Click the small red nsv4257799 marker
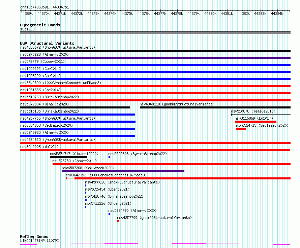Image resolution: width=300 pixels, height=248 pixels. [x=118, y=221]
